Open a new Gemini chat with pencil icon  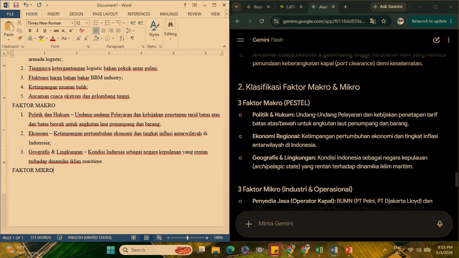[436, 40]
